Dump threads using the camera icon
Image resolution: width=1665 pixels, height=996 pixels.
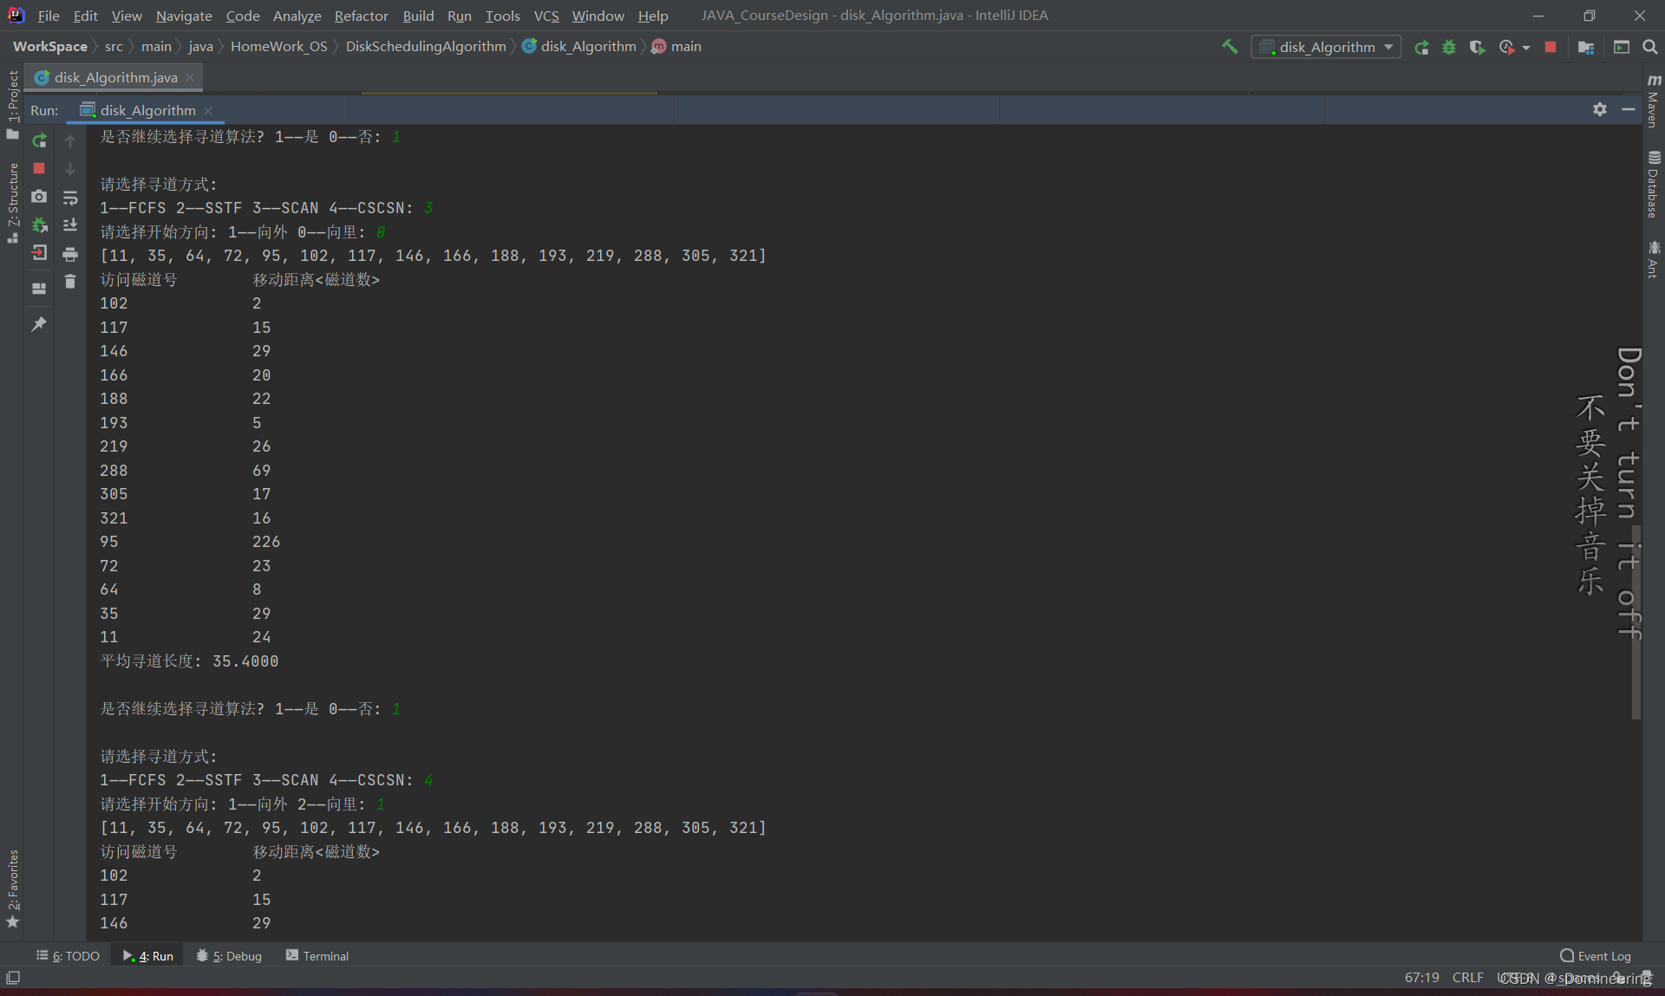39,197
